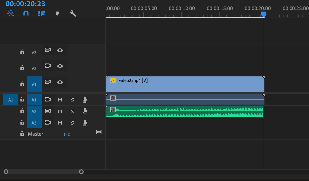Select the V1 track target button
The width and height of the screenshot is (309, 181).
[x=34, y=84]
